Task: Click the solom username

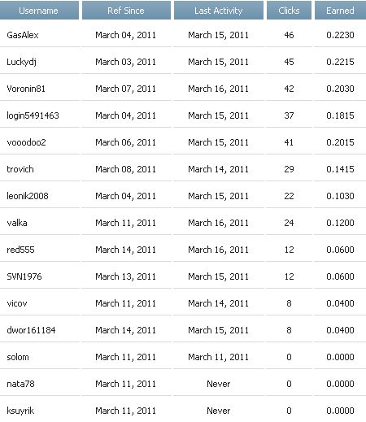Action: (18, 357)
